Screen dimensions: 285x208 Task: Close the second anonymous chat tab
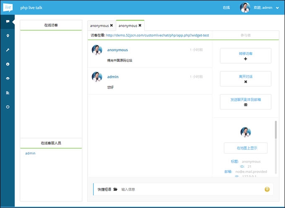pos(140,26)
